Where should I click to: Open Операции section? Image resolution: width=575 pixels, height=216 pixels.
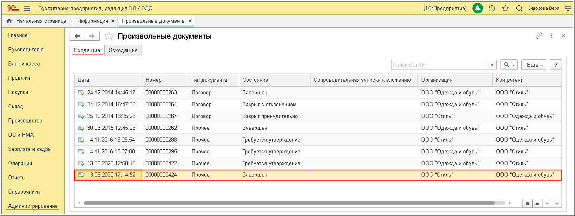[x=20, y=164]
